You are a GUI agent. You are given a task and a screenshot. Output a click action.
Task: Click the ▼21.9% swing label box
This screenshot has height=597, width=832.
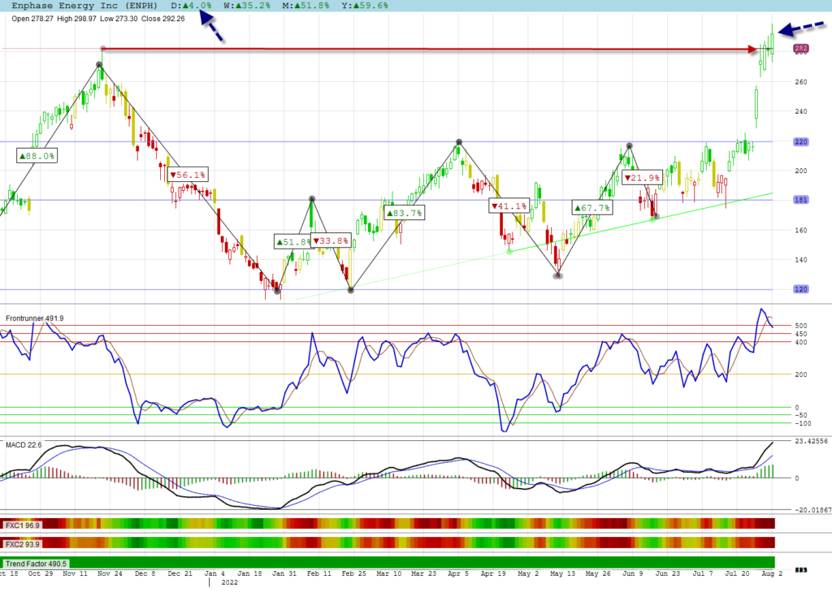point(642,178)
